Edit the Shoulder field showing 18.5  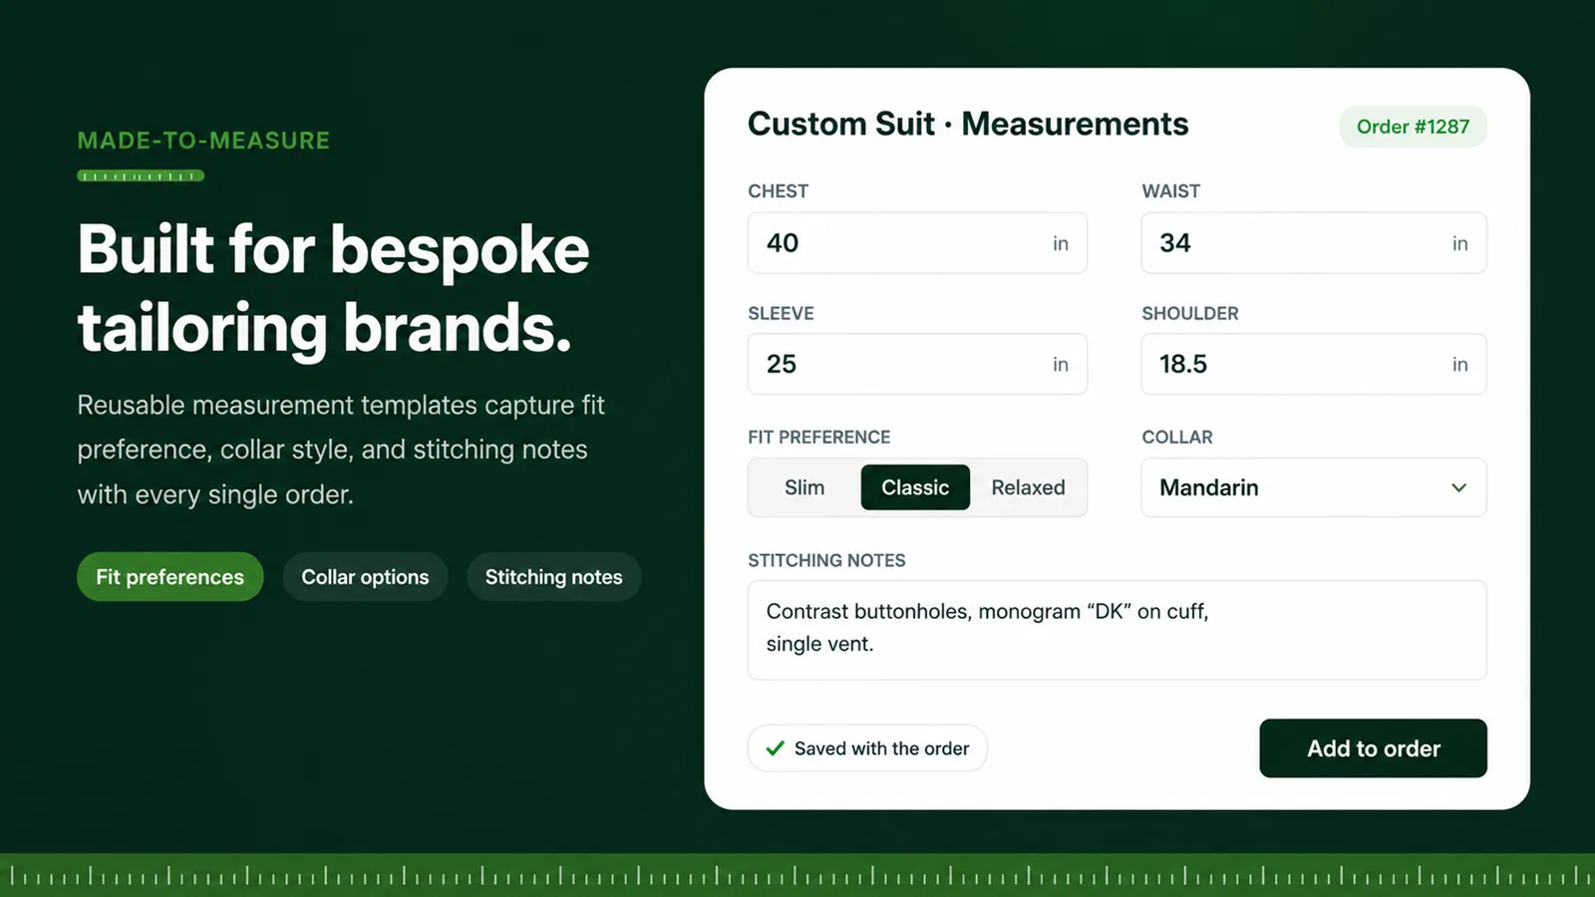[x=1314, y=364]
